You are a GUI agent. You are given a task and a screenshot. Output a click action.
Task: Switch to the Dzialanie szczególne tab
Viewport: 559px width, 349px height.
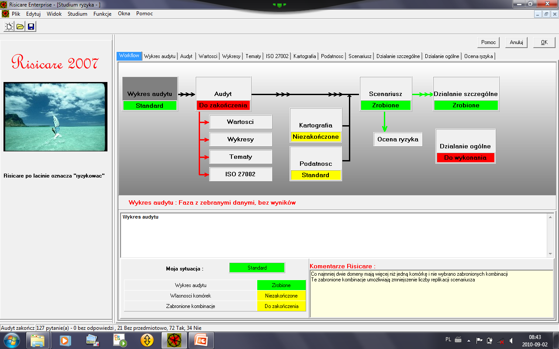398,56
